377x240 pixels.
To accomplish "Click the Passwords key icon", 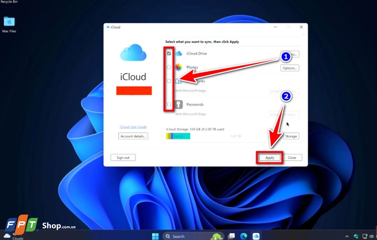I will coord(179,104).
